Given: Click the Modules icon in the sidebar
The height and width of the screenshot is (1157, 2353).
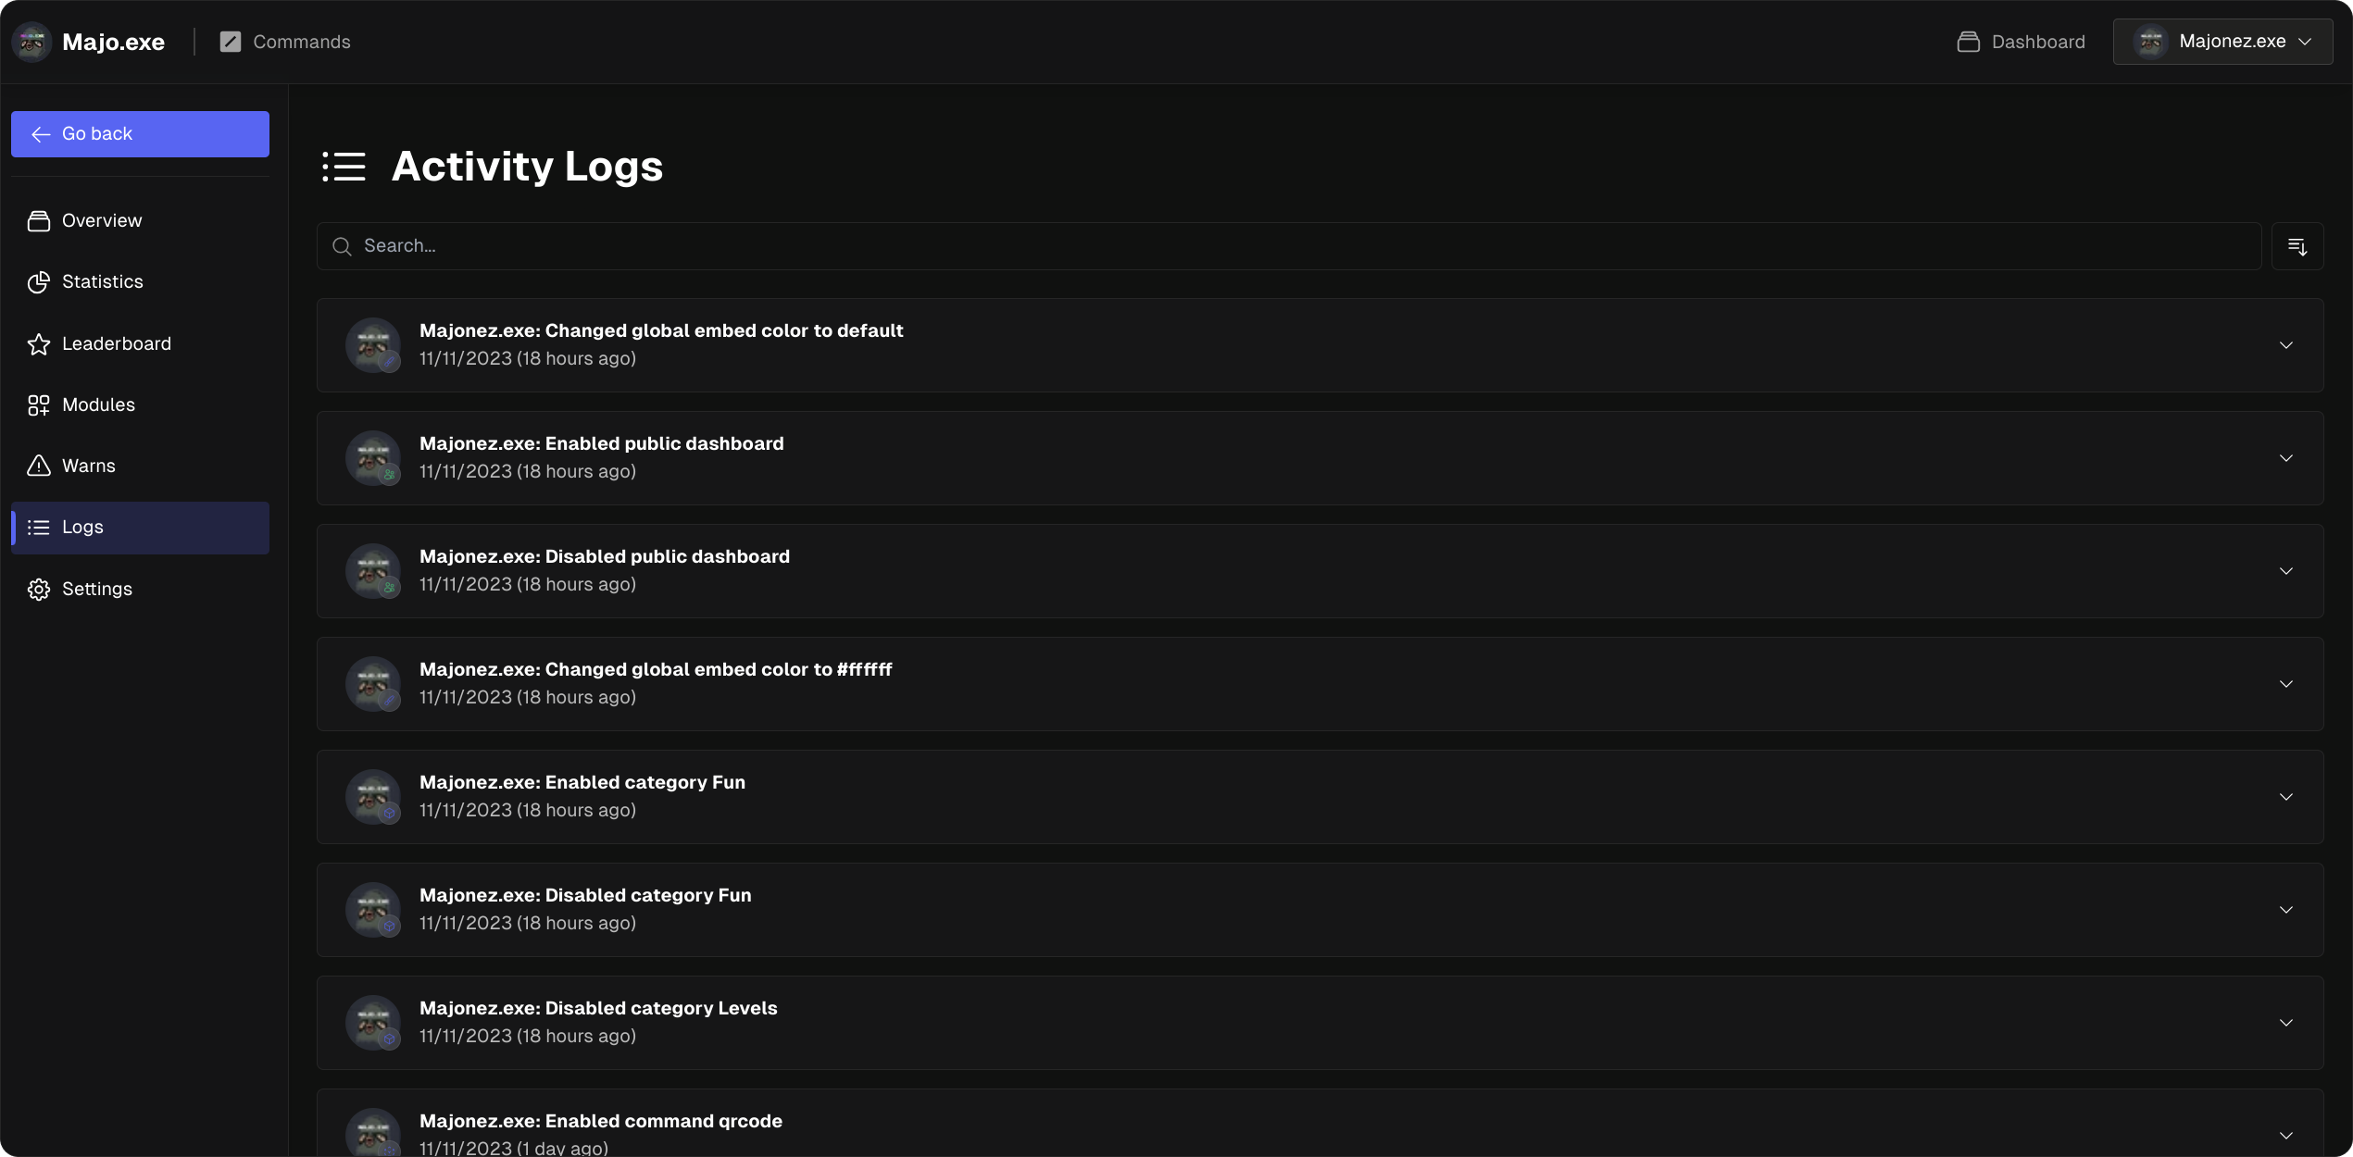Looking at the screenshot, I should (x=38, y=404).
